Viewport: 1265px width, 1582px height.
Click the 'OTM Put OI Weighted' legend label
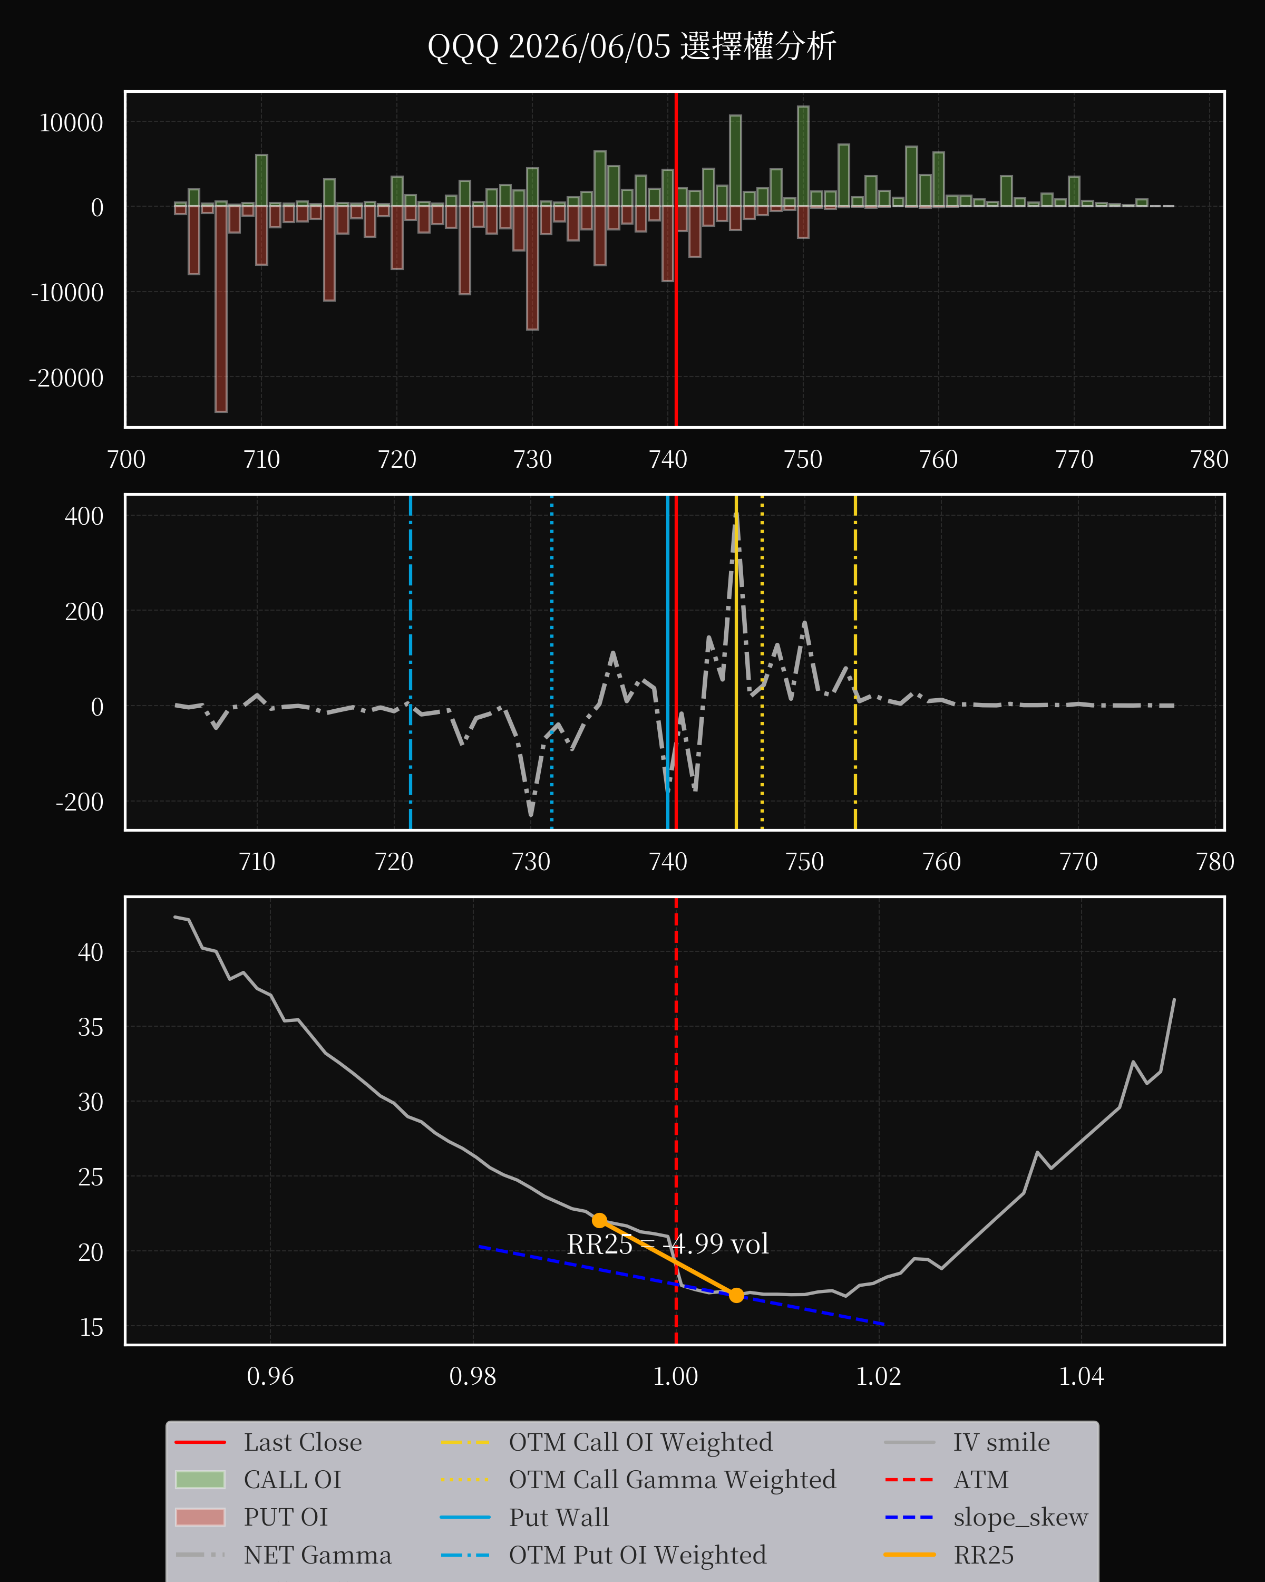637,1555
